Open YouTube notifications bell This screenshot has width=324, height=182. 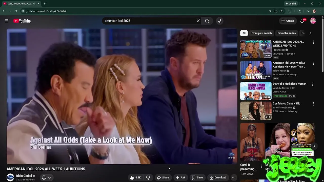(x=302, y=21)
